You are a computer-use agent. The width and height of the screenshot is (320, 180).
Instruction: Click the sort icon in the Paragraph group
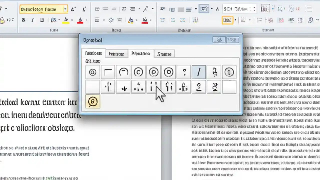click(124, 9)
